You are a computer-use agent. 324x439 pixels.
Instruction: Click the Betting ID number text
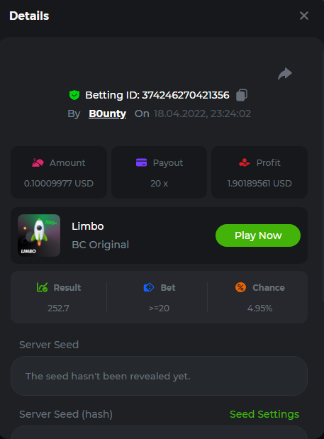click(x=186, y=95)
